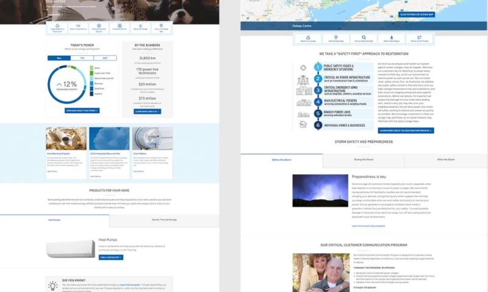Screen dimensions: 488x292
Task: Click the hero banner Learn More button
Action: [56, 15]
